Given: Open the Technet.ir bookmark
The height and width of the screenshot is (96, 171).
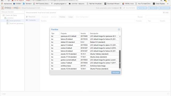Looking at the screenshot, I should click(27, 4).
